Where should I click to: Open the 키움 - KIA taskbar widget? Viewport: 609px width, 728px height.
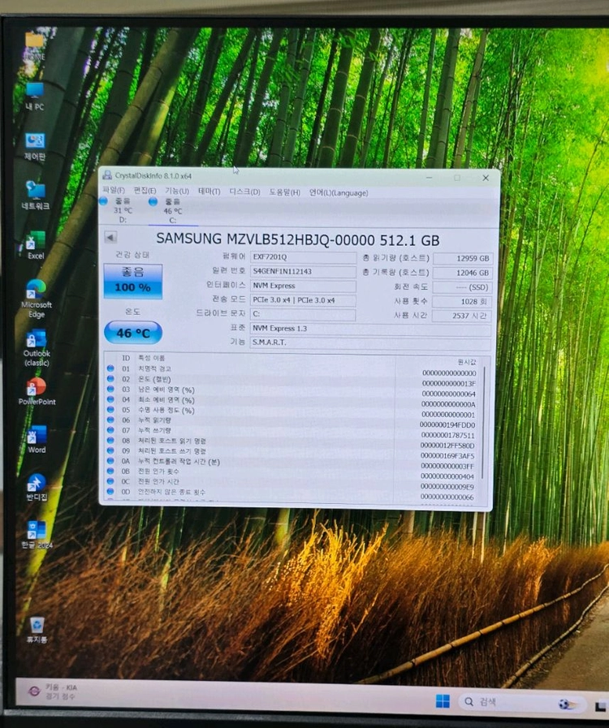tap(53, 691)
